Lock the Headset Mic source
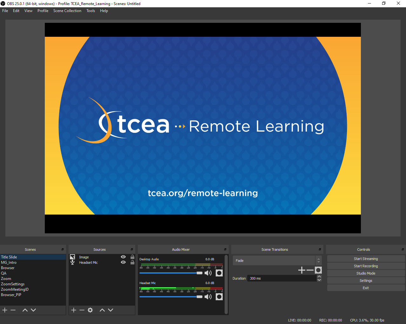The width and height of the screenshot is (406, 324). tap(132, 262)
